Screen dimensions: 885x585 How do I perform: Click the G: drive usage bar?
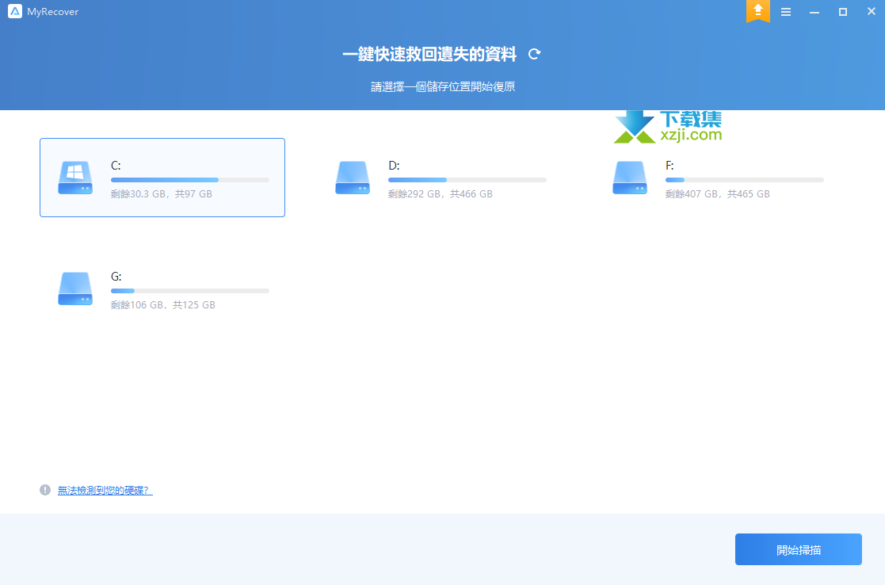(190, 291)
